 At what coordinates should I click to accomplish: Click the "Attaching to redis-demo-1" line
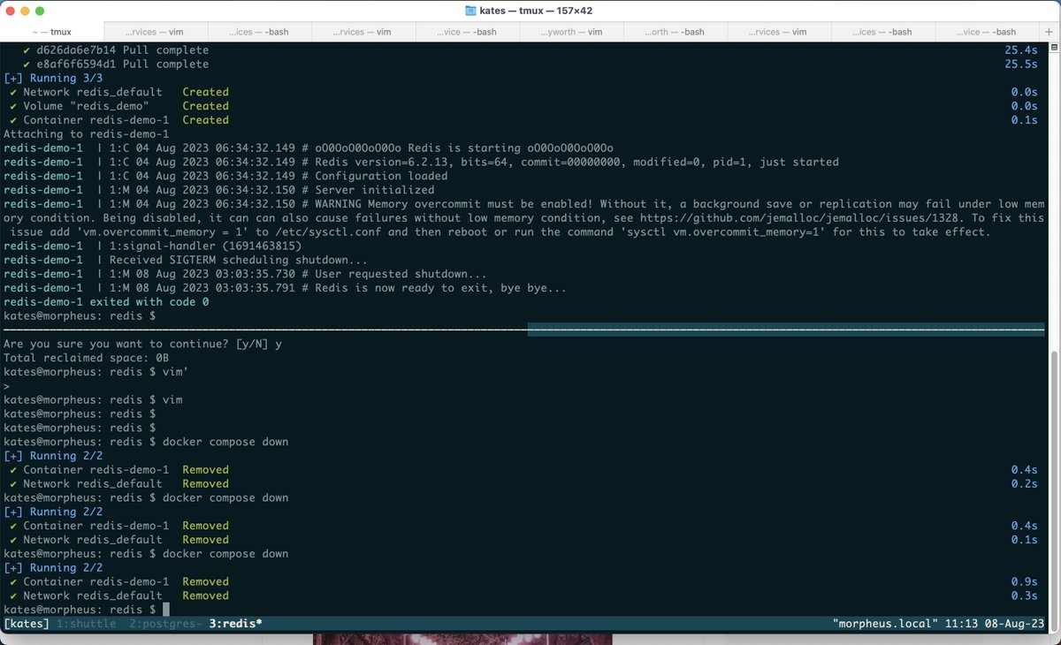[x=86, y=134]
